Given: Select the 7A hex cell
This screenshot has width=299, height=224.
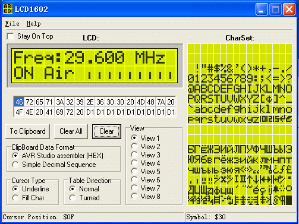Looking at the screenshot, I should [160, 102].
